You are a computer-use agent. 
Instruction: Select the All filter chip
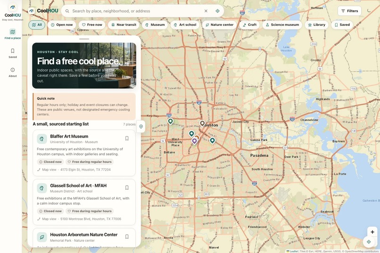(37, 24)
